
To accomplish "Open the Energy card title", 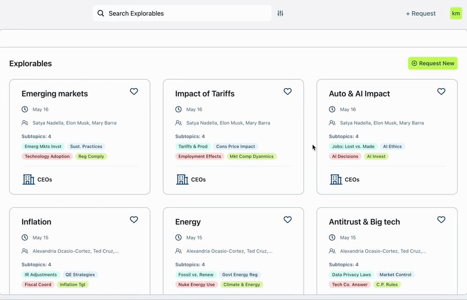I will [x=188, y=222].
